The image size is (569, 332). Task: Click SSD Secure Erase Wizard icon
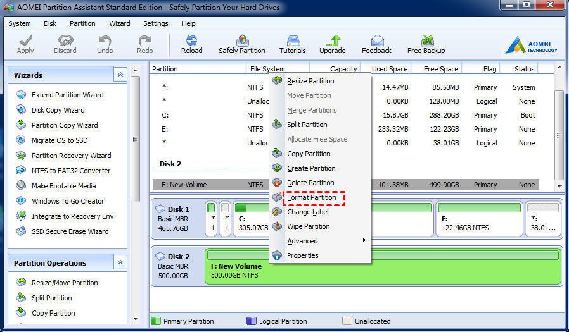(x=21, y=231)
